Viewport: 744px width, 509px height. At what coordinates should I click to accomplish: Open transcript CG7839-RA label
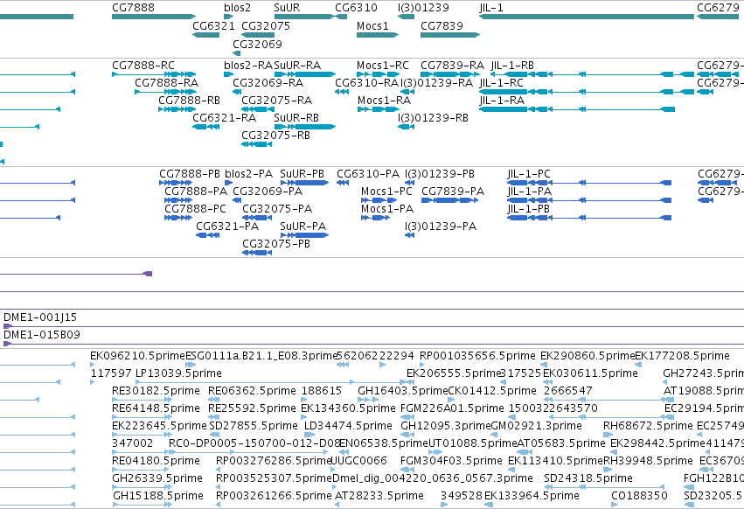(452, 65)
